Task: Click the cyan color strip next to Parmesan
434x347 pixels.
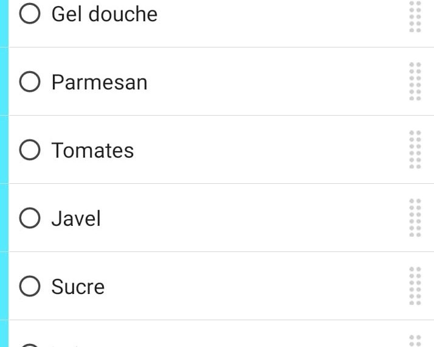Action: (4, 82)
